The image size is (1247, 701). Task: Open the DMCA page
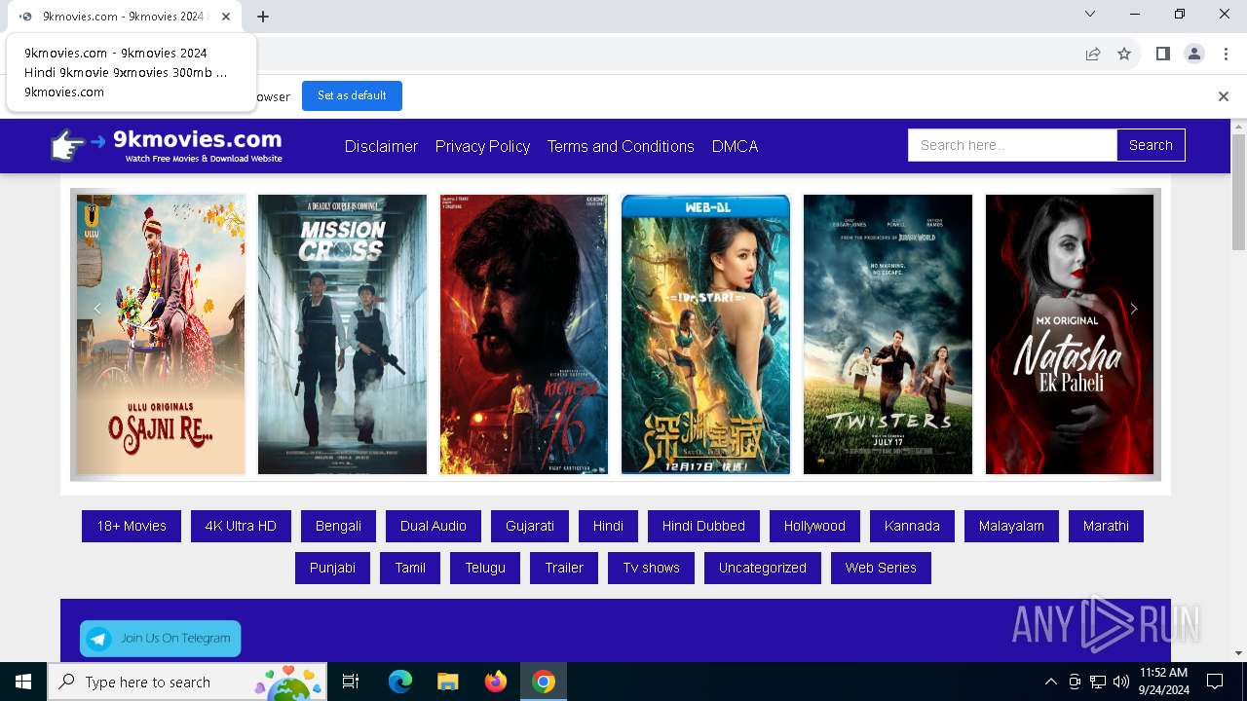pos(735,146)
